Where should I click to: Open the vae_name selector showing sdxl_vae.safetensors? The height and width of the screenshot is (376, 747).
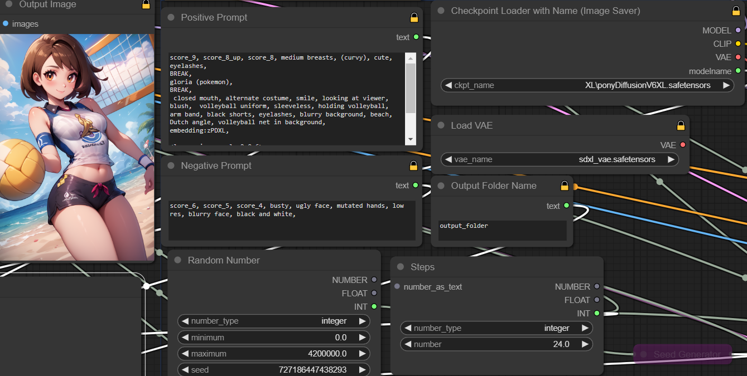pos(559,159)
